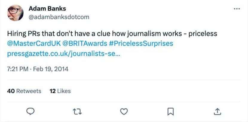Bookmark this tweet
The height and width of the screenshot is (122, 248).
(170, 112)
